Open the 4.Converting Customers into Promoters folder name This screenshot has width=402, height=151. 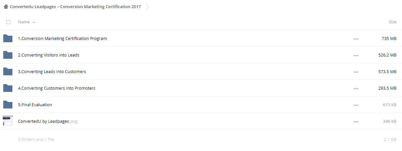[x=56, y=88]
